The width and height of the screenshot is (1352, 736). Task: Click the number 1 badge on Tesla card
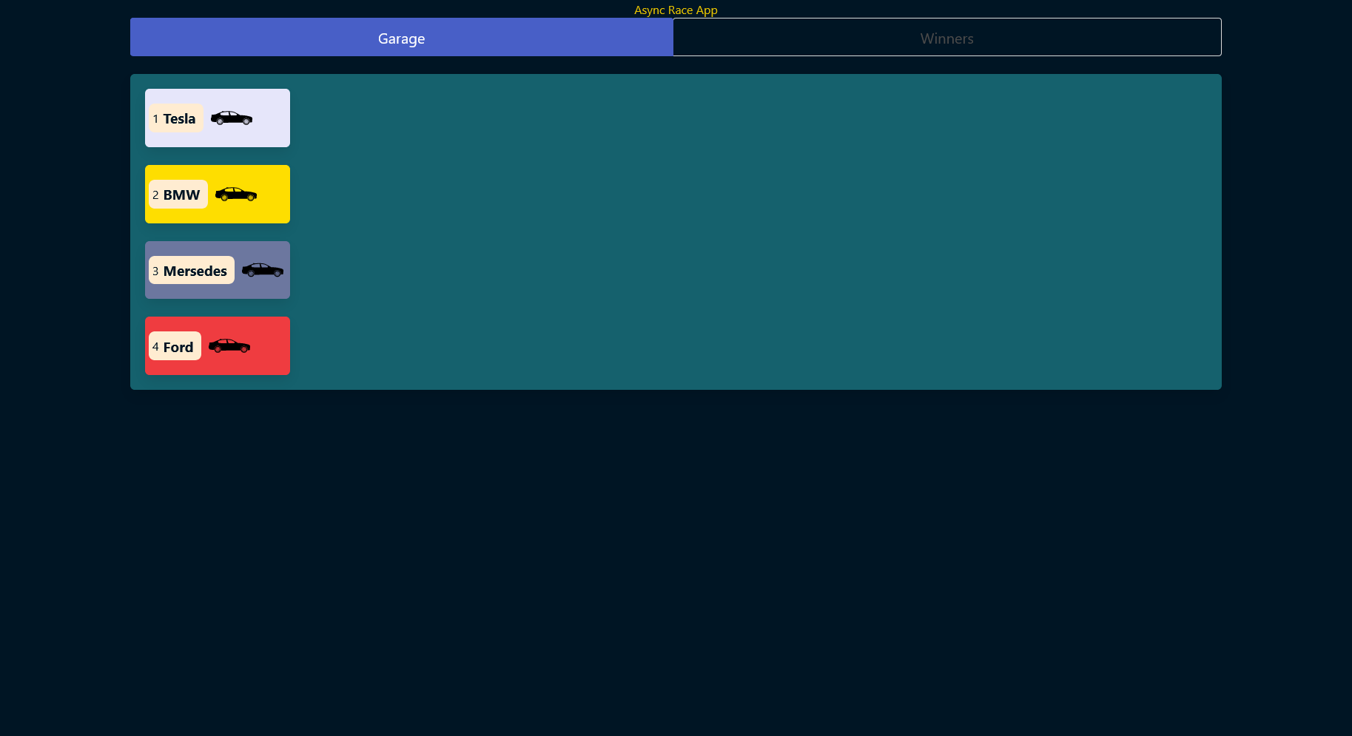tap(155, 118)
